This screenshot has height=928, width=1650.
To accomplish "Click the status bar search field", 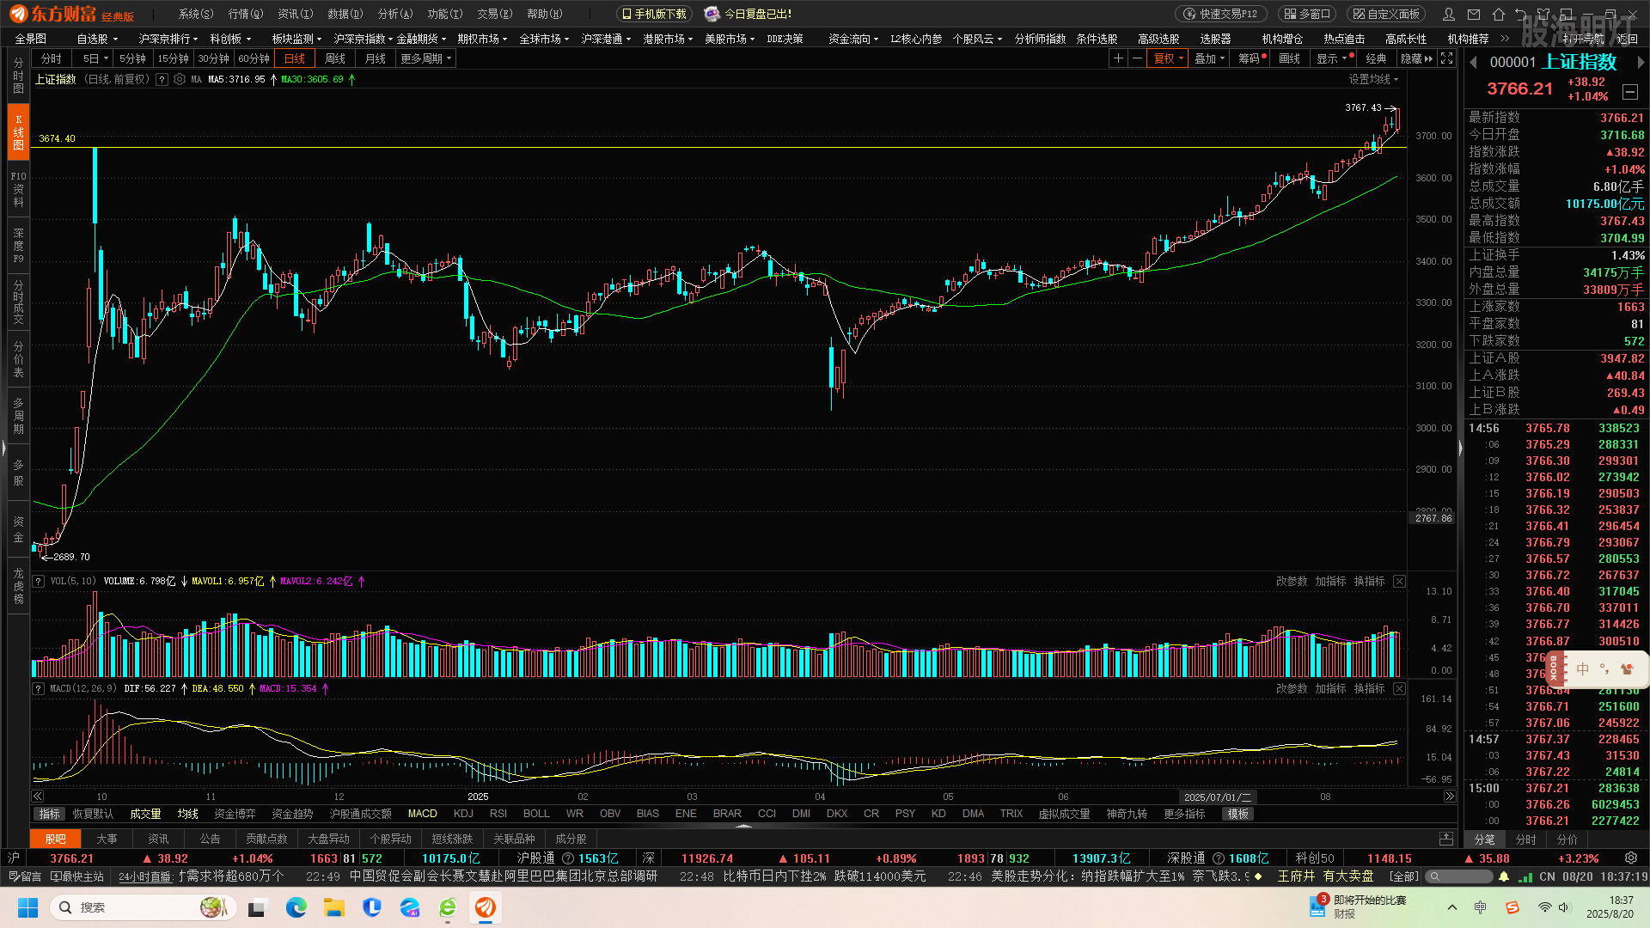I will (x=1459, y=876).
